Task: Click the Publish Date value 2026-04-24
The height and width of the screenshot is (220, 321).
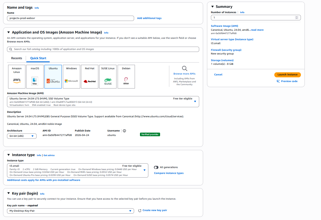Action: click(x=82, y=135)
